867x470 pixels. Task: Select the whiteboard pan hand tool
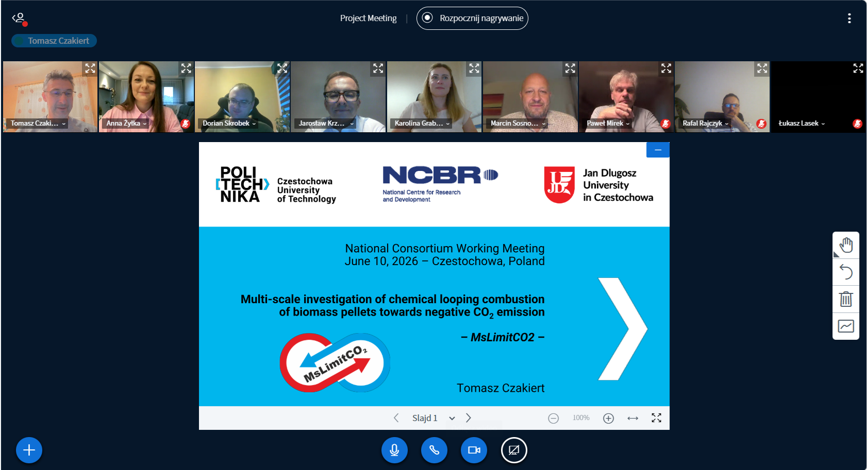click(846, 245)
